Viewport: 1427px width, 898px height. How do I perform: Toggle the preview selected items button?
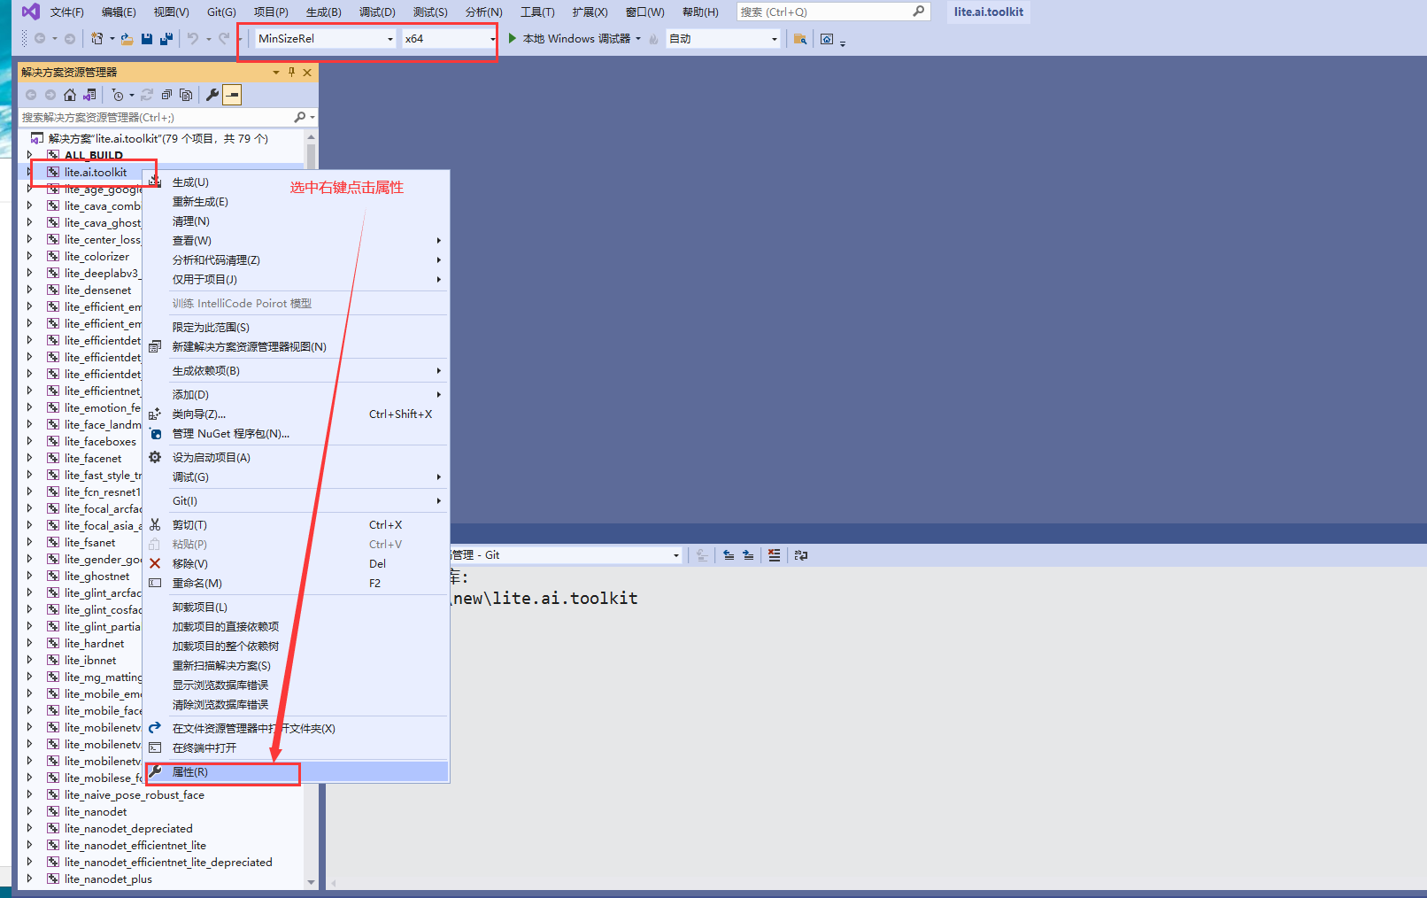(232, 95)
